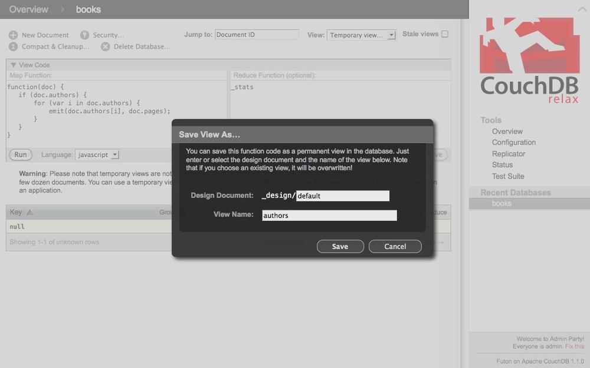Click the Jump to Document ID field
The width and height of the screenshot is (590, 368).
pos(257,35)
